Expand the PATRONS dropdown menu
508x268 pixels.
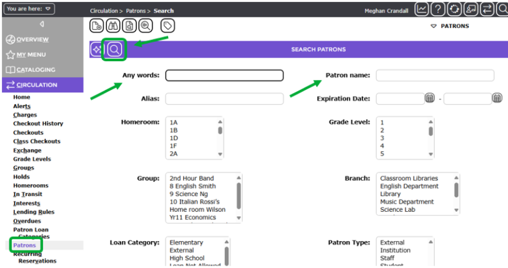pyautogui.click(x=450, y=26)
